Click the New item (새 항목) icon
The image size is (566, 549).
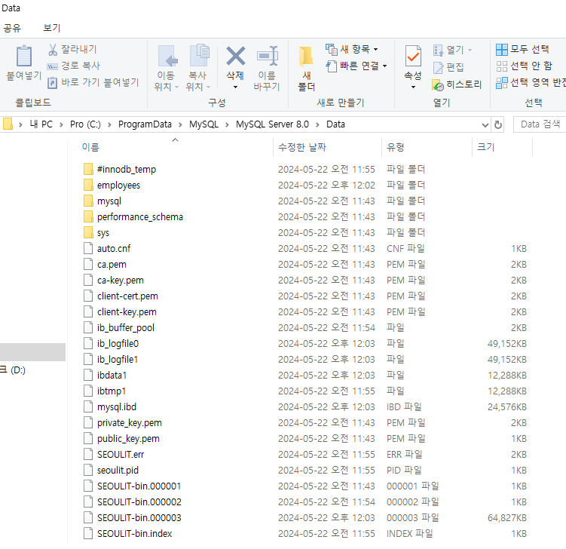coord(332,50)
